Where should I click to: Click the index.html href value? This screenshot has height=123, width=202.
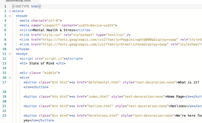(98, 97)
